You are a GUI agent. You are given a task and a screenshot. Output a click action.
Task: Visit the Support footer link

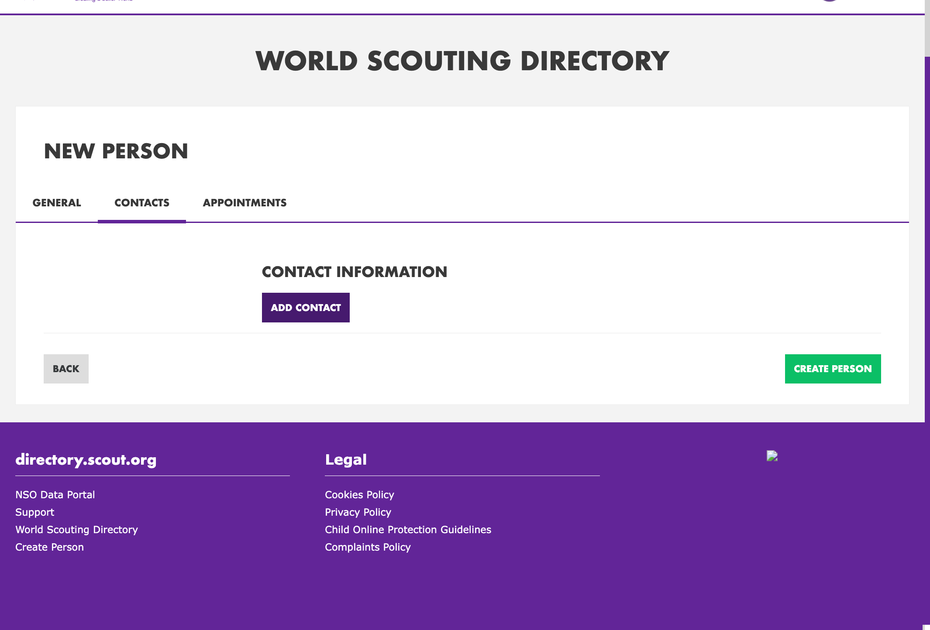[x=34, y=512]
